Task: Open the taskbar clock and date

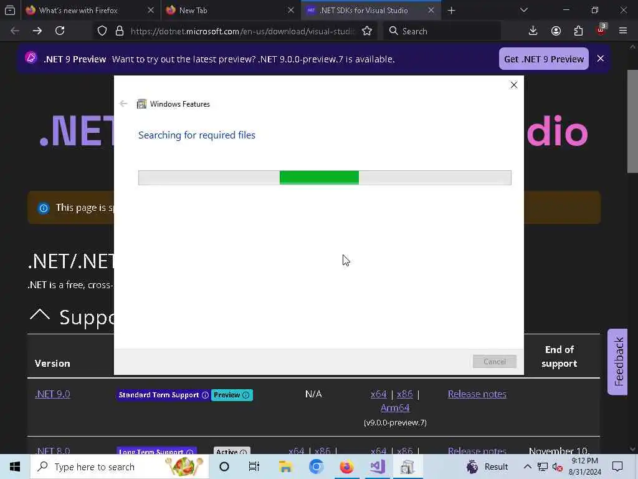Action: click(x=584, y=467)
